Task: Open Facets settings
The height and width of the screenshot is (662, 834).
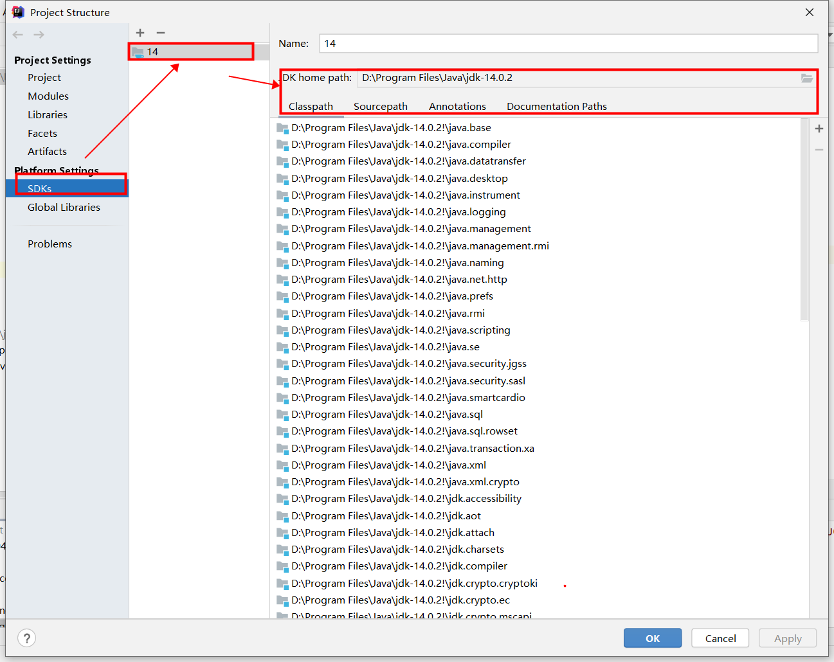Action: [x=42, y=133]
